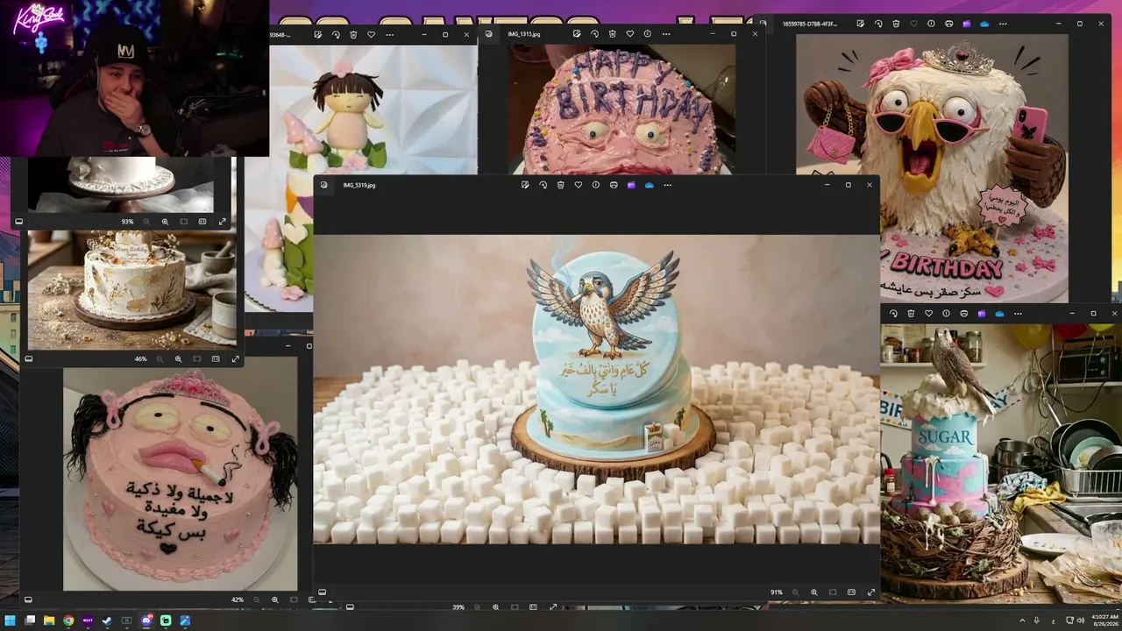Delete the IMG_5319.jpg photo

click(x=560, y=185)
